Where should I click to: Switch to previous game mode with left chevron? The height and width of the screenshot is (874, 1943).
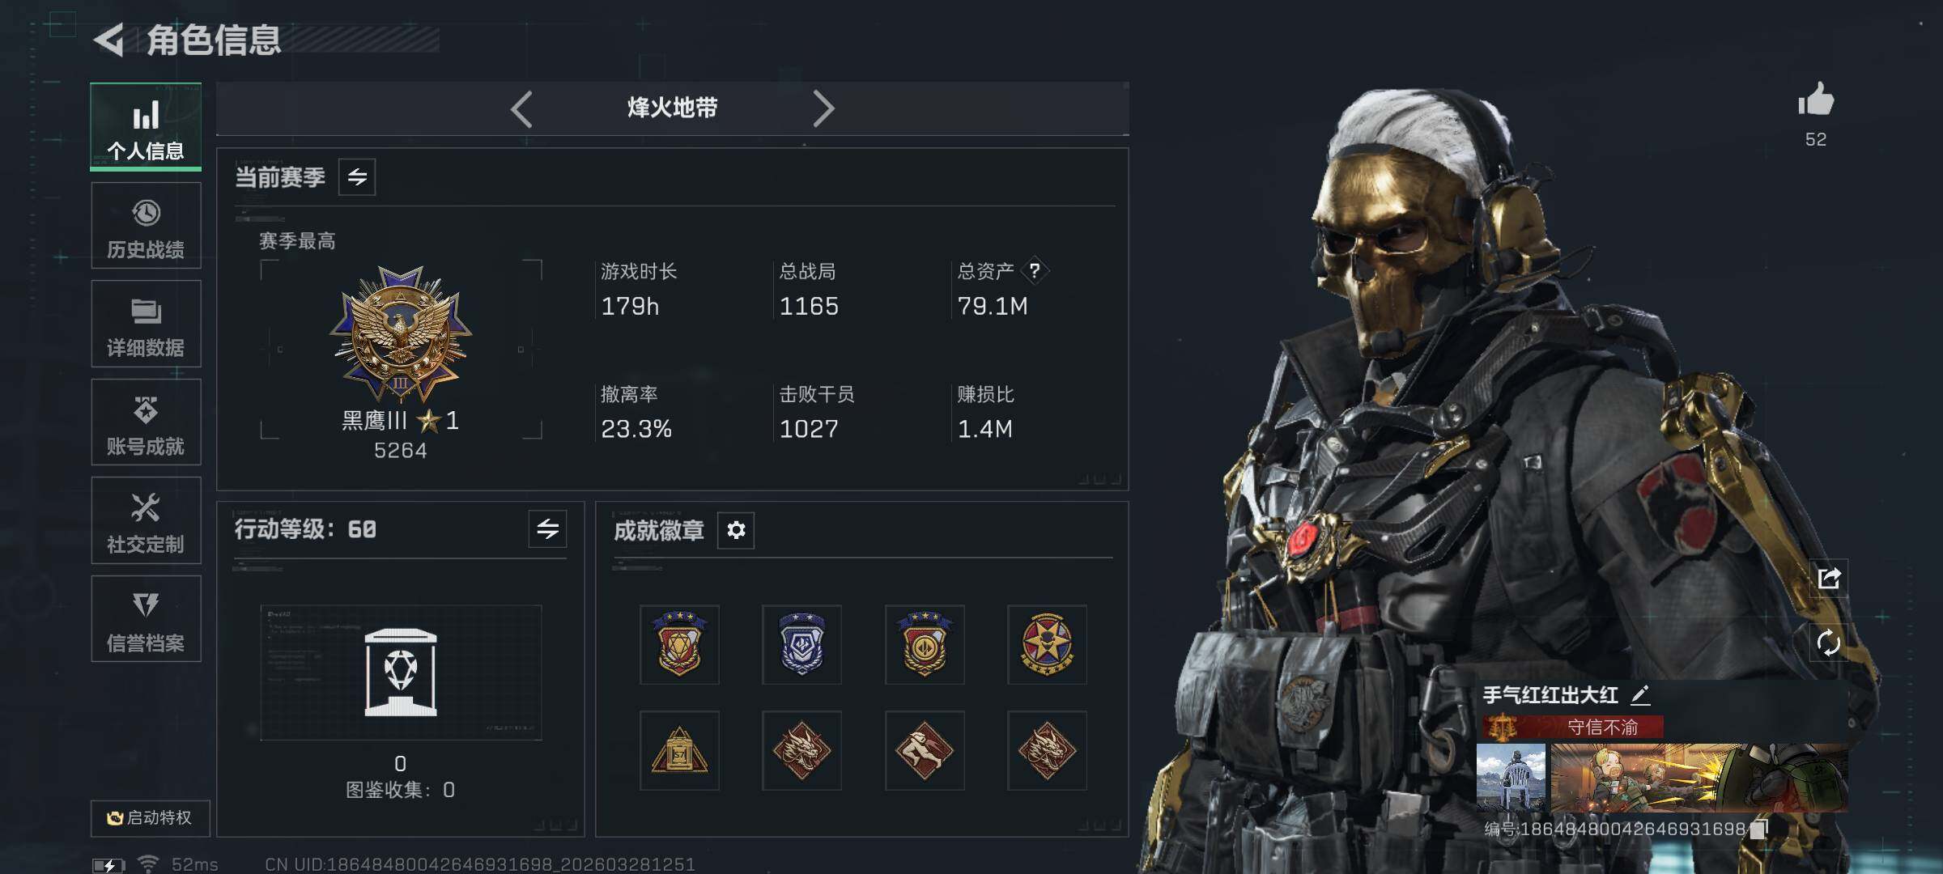(x=522, y=108)
